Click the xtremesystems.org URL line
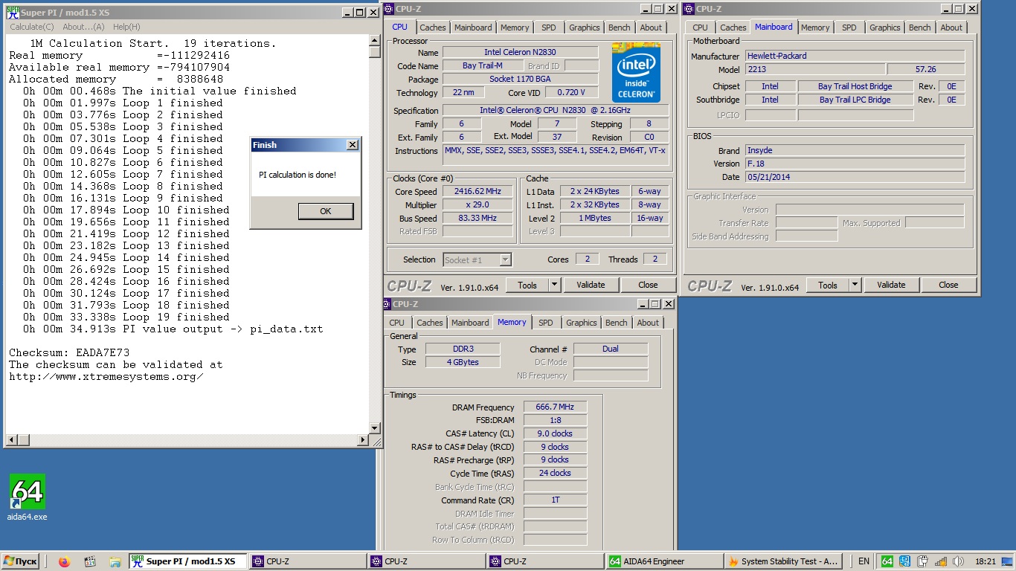 [106, 376]
